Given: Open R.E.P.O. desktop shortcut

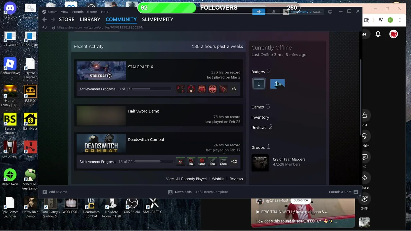Looking at the screenshot, I should [30, 94].
